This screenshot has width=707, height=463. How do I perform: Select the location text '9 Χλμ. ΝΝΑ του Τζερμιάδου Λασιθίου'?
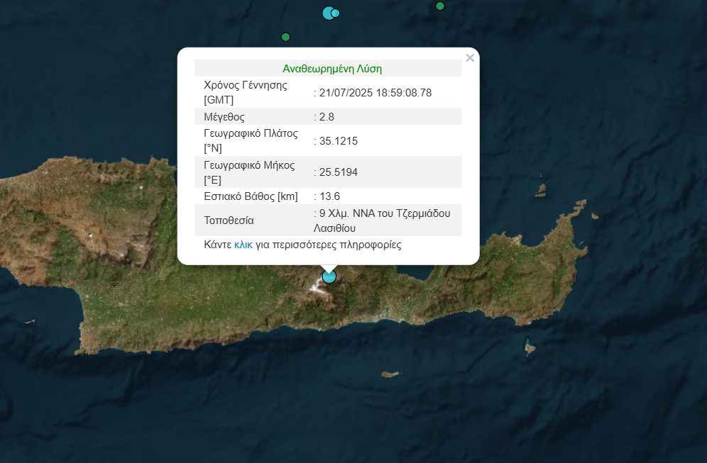pyautogui.click(x=382, y=221)
